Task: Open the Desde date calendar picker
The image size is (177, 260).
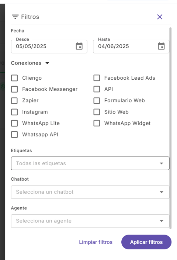Action: 79,46
